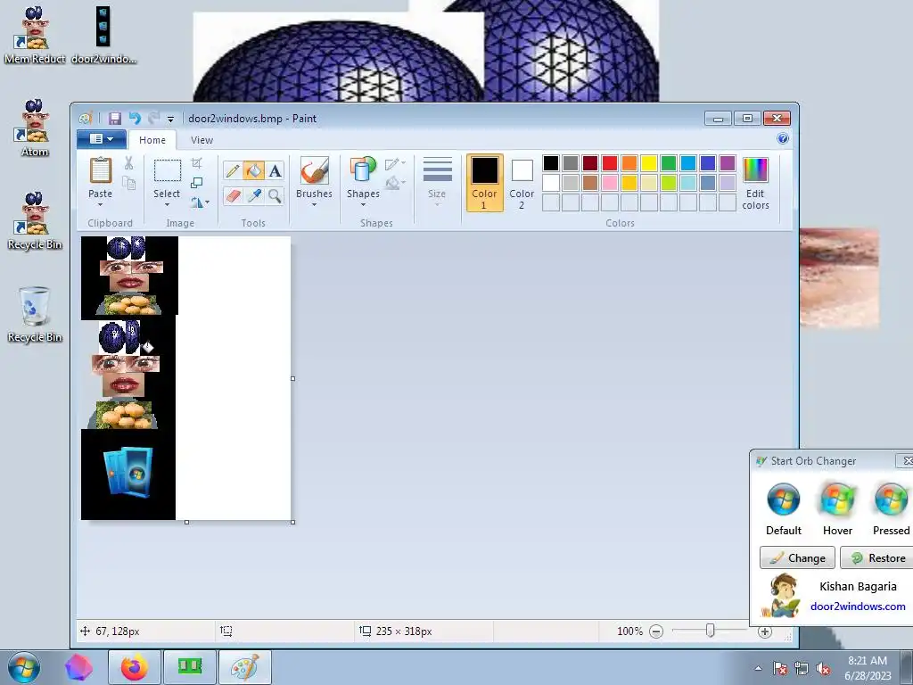The width and height of the screenshot is (913, 685).
Task: Expand the Paste dropdown arrow
Action: [100, 204]
